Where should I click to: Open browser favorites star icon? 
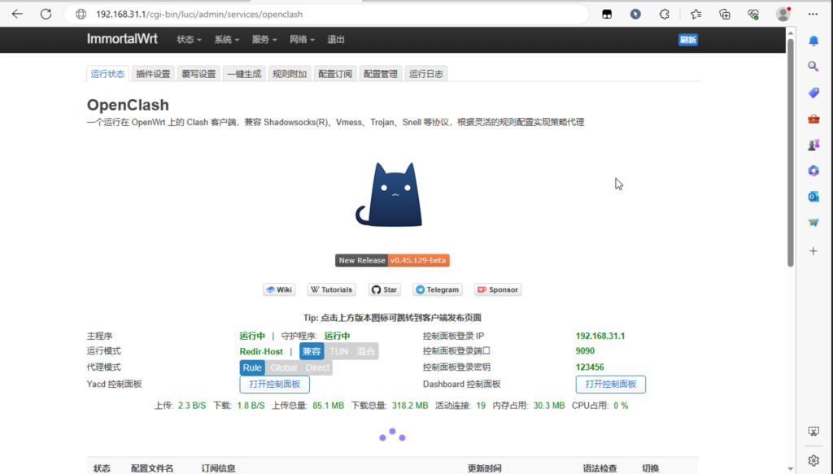696,15
